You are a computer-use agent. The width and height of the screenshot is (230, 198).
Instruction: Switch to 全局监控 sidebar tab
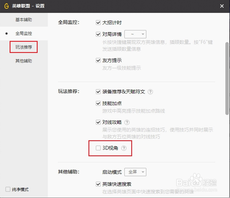click(x=24, y=33)
